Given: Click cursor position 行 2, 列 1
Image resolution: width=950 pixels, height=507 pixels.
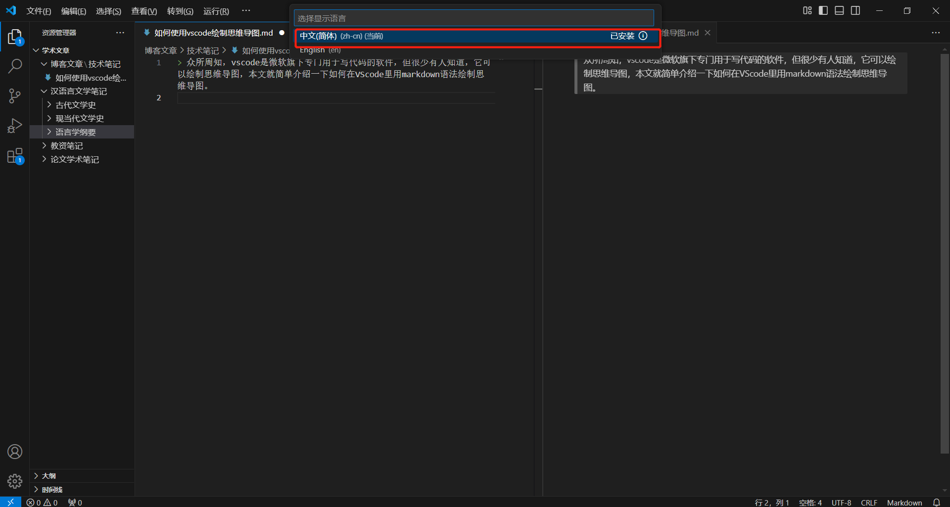Looking at the screenshot, I should coord(771,503).
